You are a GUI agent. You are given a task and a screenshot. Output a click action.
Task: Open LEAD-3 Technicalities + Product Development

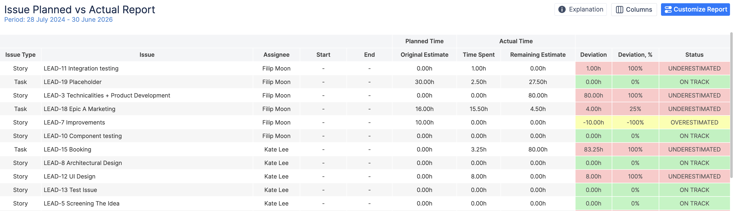107,95
